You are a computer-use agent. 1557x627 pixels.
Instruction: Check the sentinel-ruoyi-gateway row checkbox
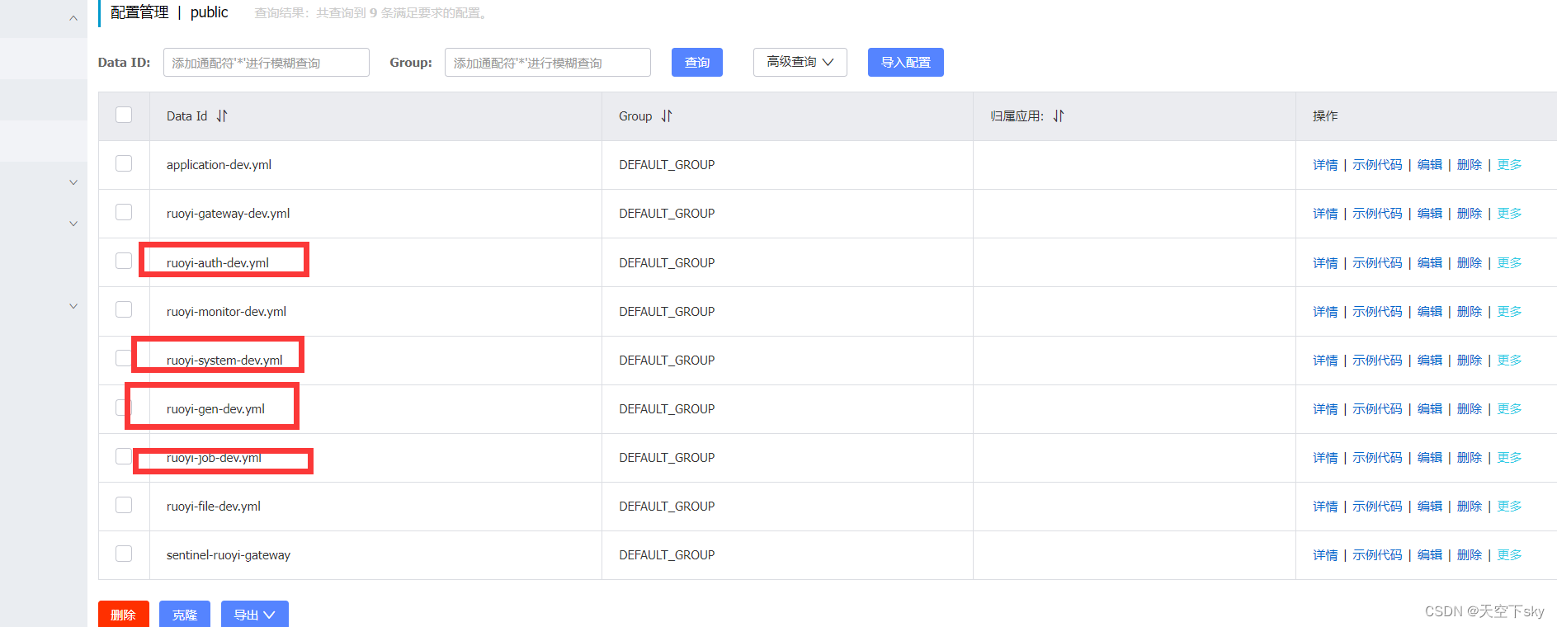pos(124,554)
